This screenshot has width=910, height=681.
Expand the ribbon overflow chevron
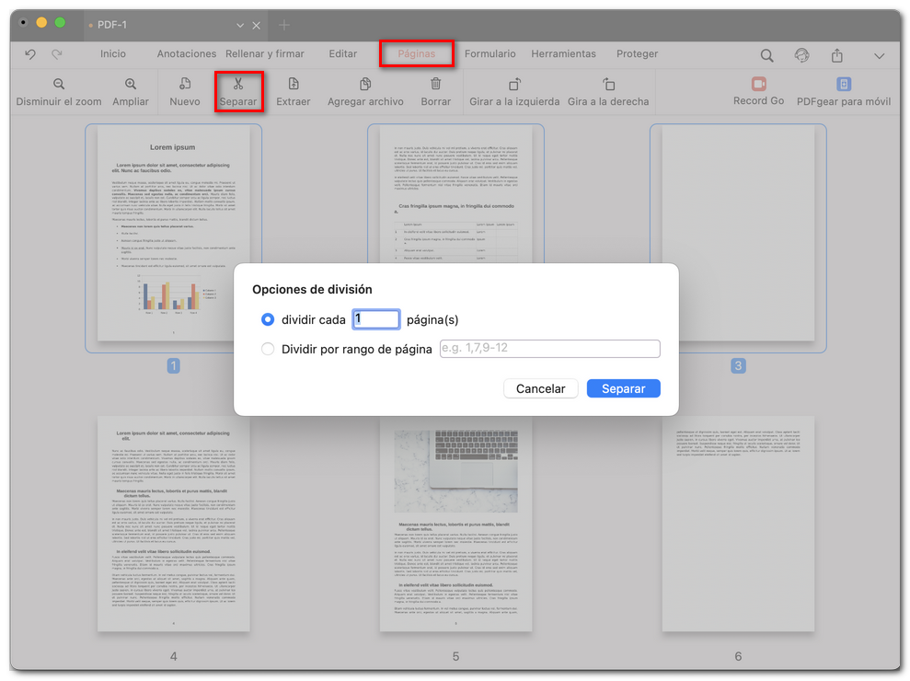point(880,56)
